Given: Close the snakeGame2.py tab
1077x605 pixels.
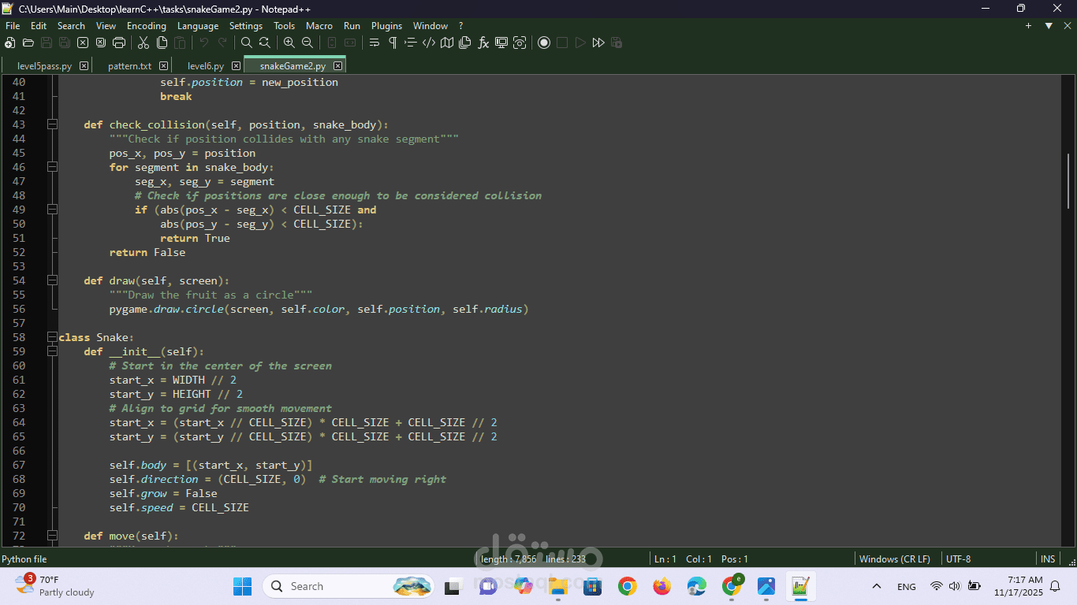Looking at the screenshot, I should pyautogui.click(x=337, y=66).
